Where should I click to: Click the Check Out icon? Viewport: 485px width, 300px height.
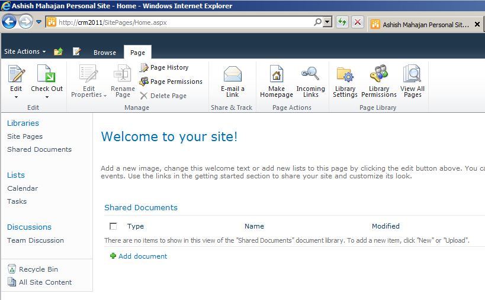coord(46,73)
